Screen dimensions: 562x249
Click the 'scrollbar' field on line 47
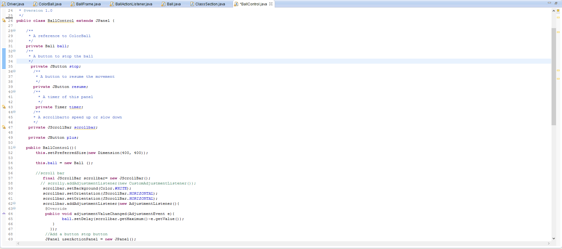85,127
